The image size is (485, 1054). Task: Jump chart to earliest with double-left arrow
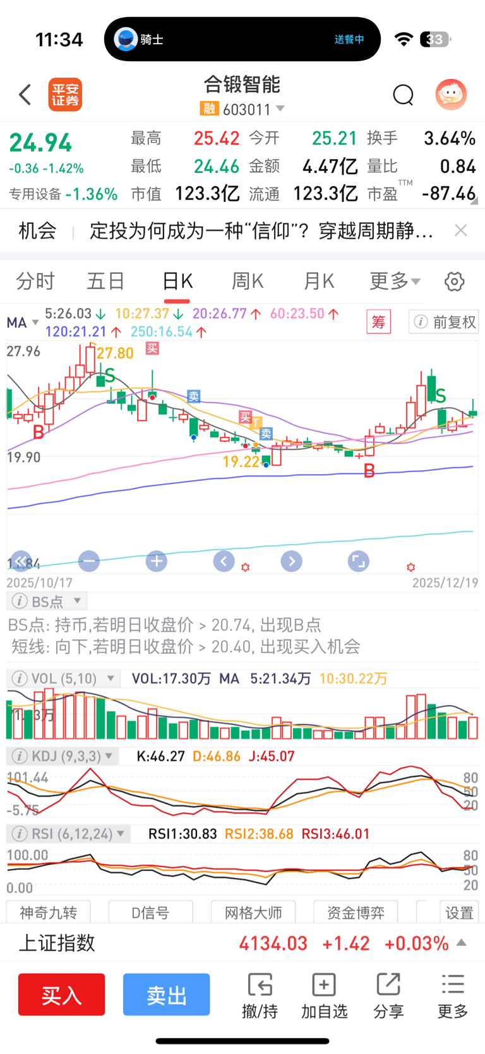coord(21,561)
